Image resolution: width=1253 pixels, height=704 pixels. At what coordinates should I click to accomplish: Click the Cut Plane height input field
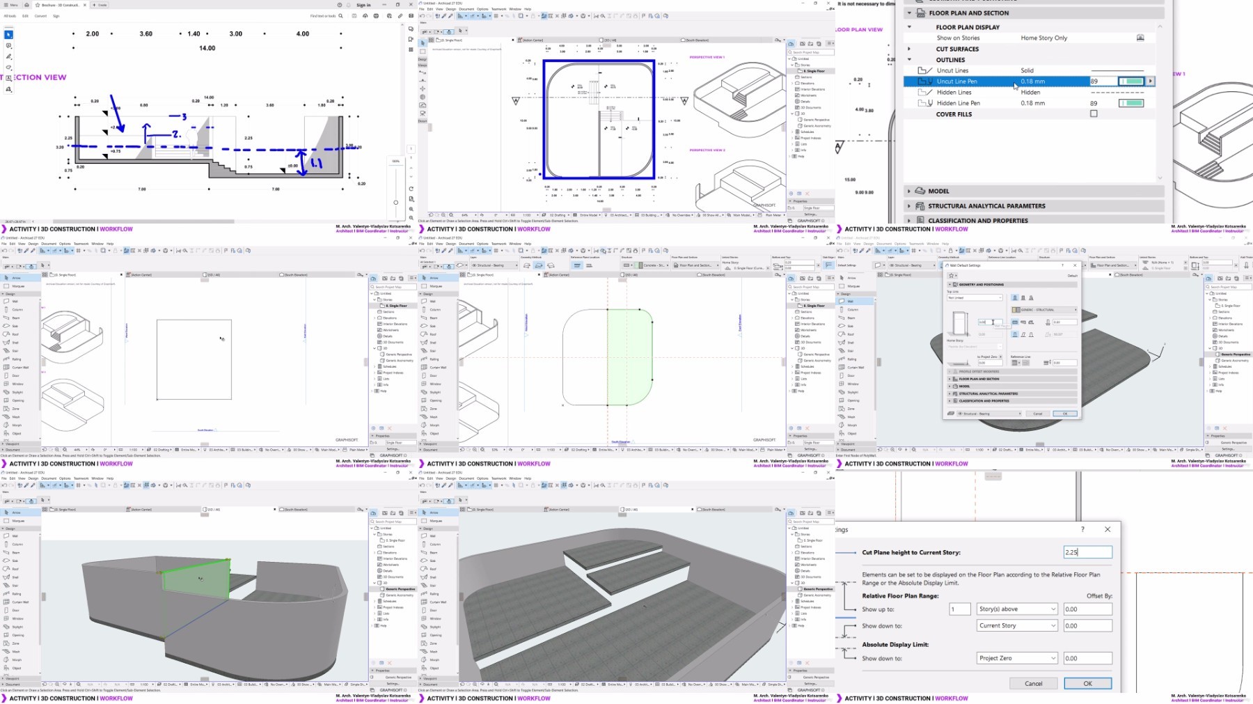coord(1087,552)
